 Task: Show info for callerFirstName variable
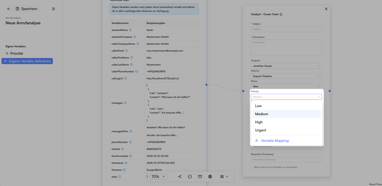[x=132, y=58]
